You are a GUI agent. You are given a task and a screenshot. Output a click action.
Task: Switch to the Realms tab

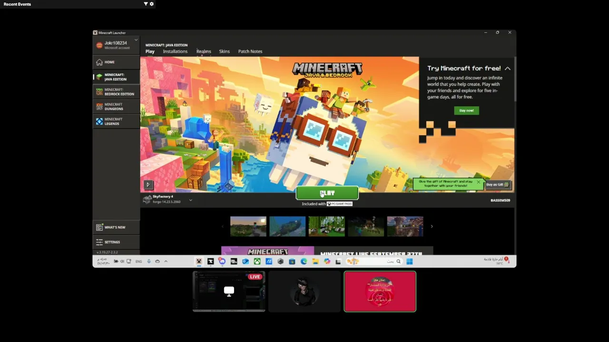click(204, 51)
